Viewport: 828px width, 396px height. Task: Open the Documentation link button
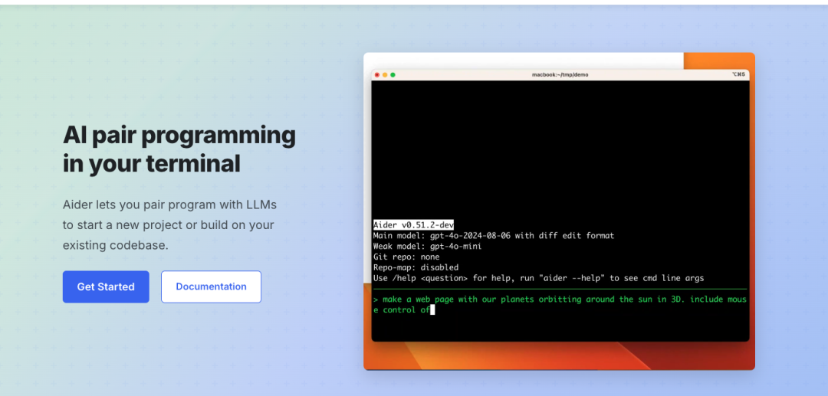click(212, 286)
